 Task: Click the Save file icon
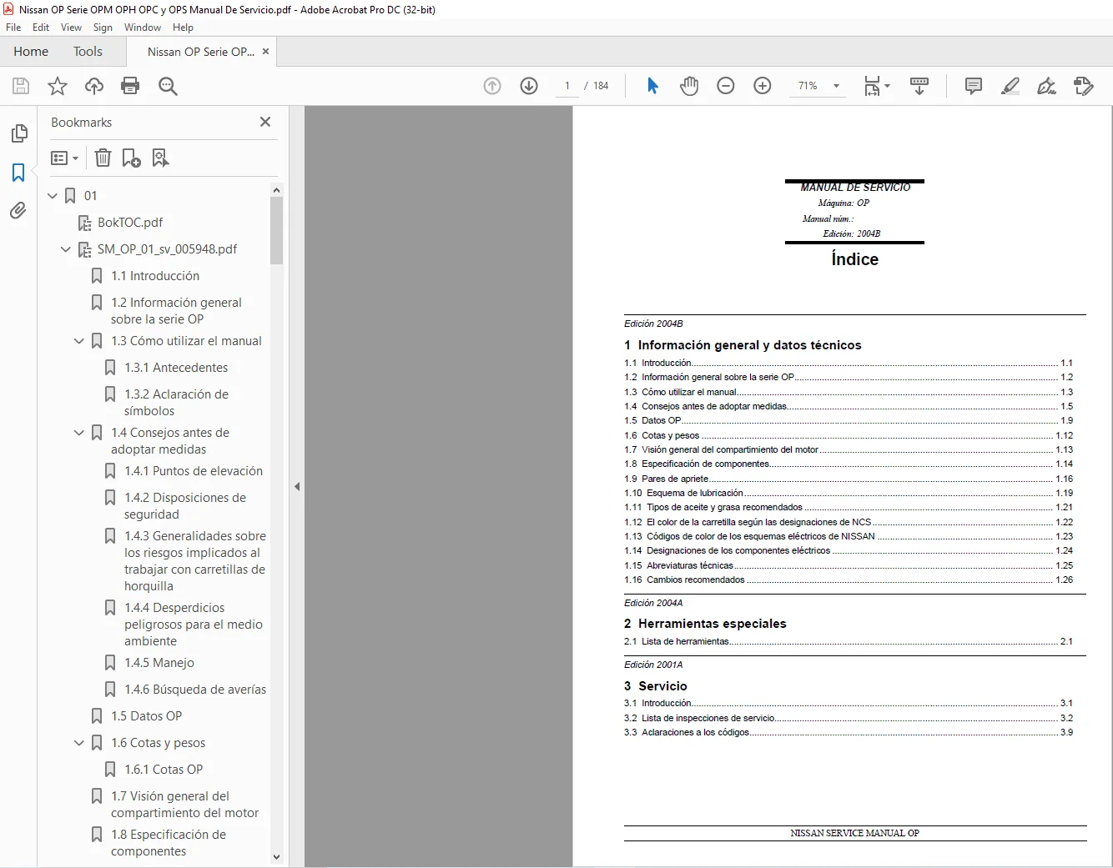pos(21,86)
